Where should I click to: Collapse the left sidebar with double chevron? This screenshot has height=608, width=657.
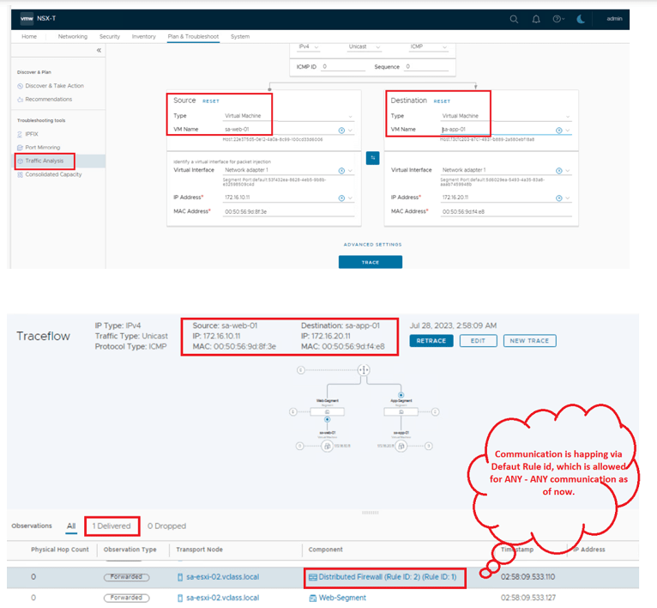(x=99, y=51)
